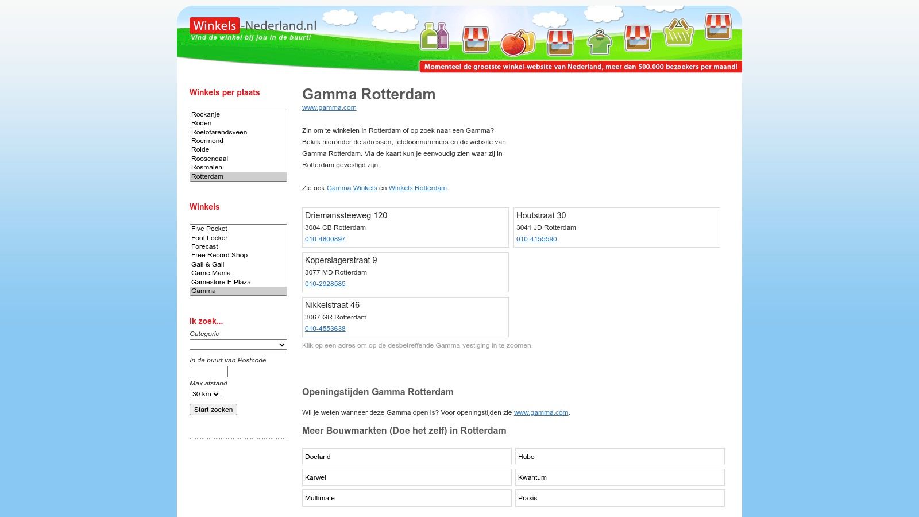Click the postcode input field
919x517 pixels.
click(x=208, y=372)
